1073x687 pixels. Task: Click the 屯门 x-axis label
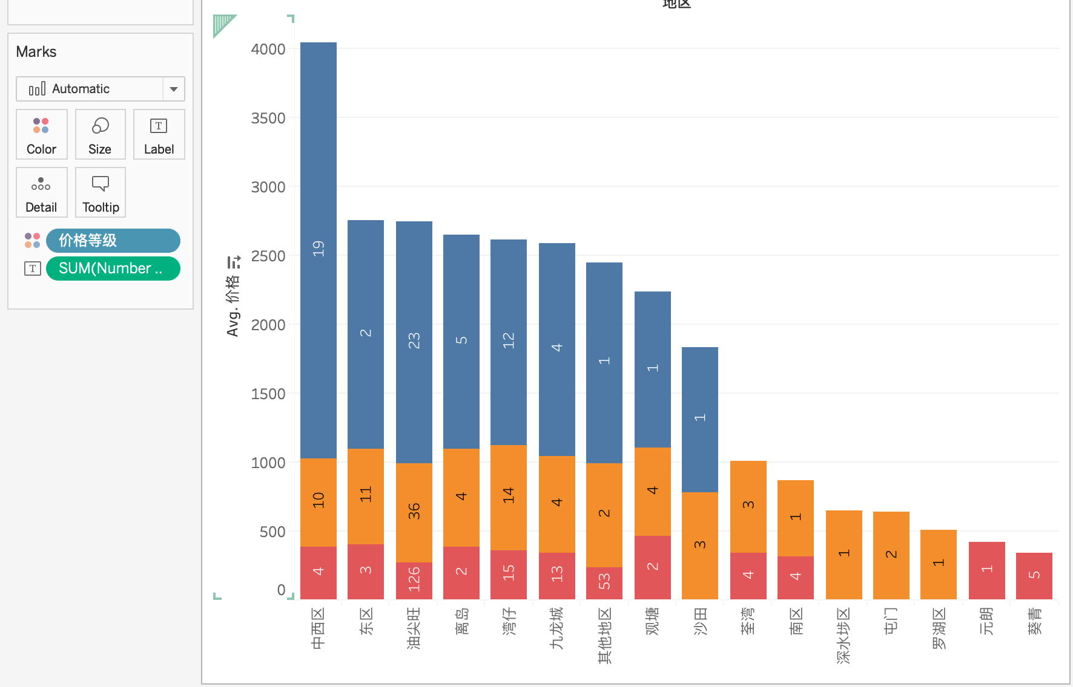click(891, 621)
